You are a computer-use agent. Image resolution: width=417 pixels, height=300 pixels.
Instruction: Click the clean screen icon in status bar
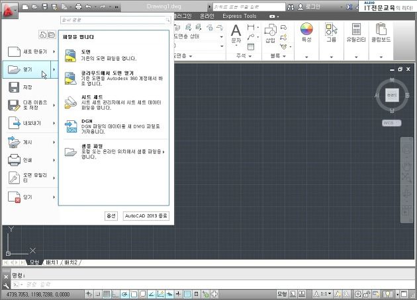click(404, 294)
